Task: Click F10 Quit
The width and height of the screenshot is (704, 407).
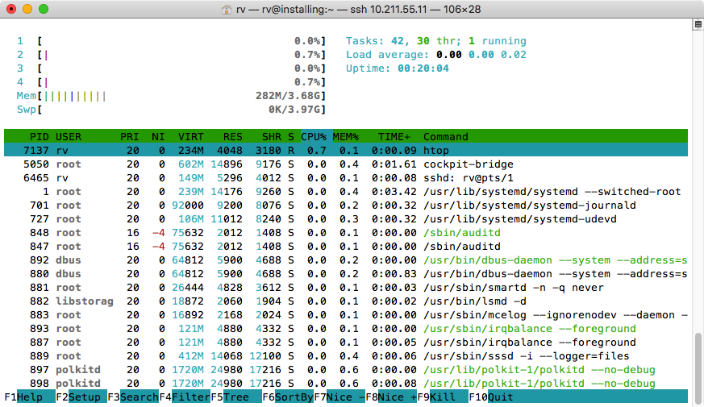Action: click(491, 397)
